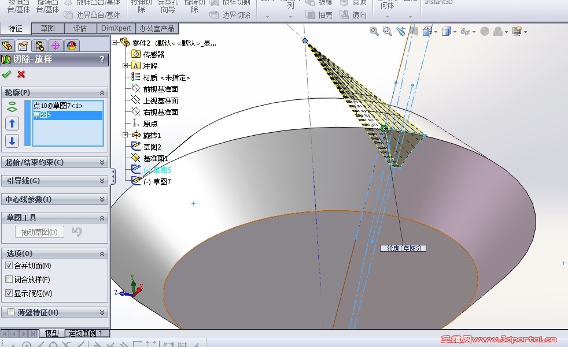Switch to the 评估 evaluate tab
The image size is (568, 347).
coord(80,28)
